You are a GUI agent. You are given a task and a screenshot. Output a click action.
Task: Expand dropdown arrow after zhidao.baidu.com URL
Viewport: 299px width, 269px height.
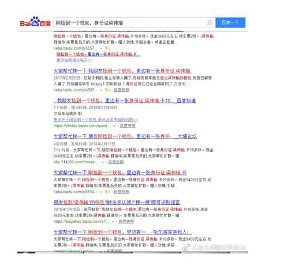click(x=114, y=126)
